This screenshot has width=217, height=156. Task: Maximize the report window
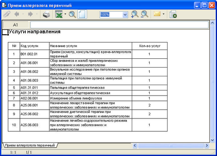(x=205, y=5)
